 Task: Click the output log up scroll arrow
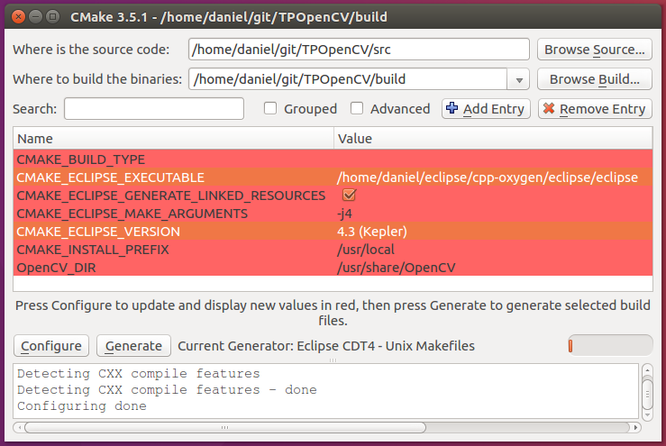pyautogui.click(x=647, y=371)
